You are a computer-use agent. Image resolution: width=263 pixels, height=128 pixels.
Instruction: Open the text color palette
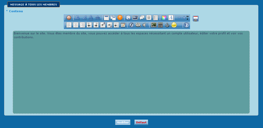(164, 18)
